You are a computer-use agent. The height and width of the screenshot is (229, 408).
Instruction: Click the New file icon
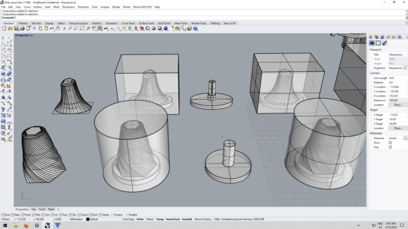pyautogui.click(x=4, y=28)
